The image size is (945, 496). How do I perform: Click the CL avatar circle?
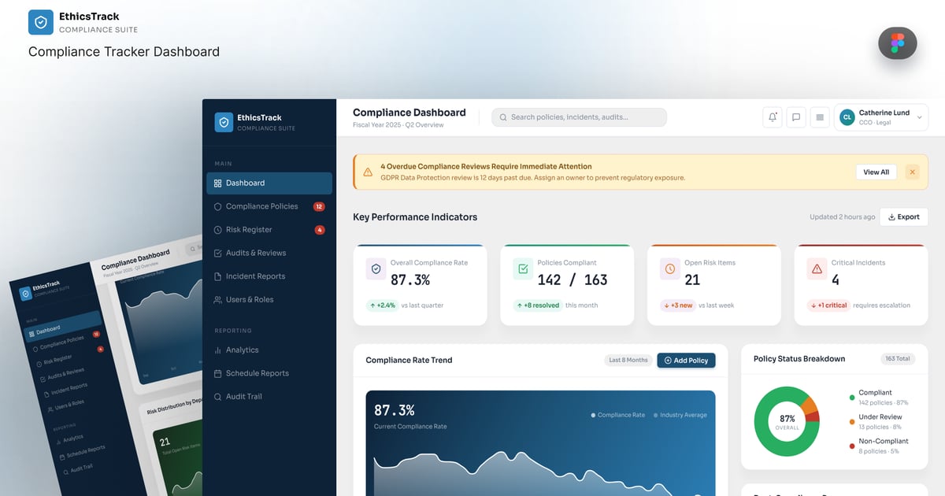click(847, 117)
